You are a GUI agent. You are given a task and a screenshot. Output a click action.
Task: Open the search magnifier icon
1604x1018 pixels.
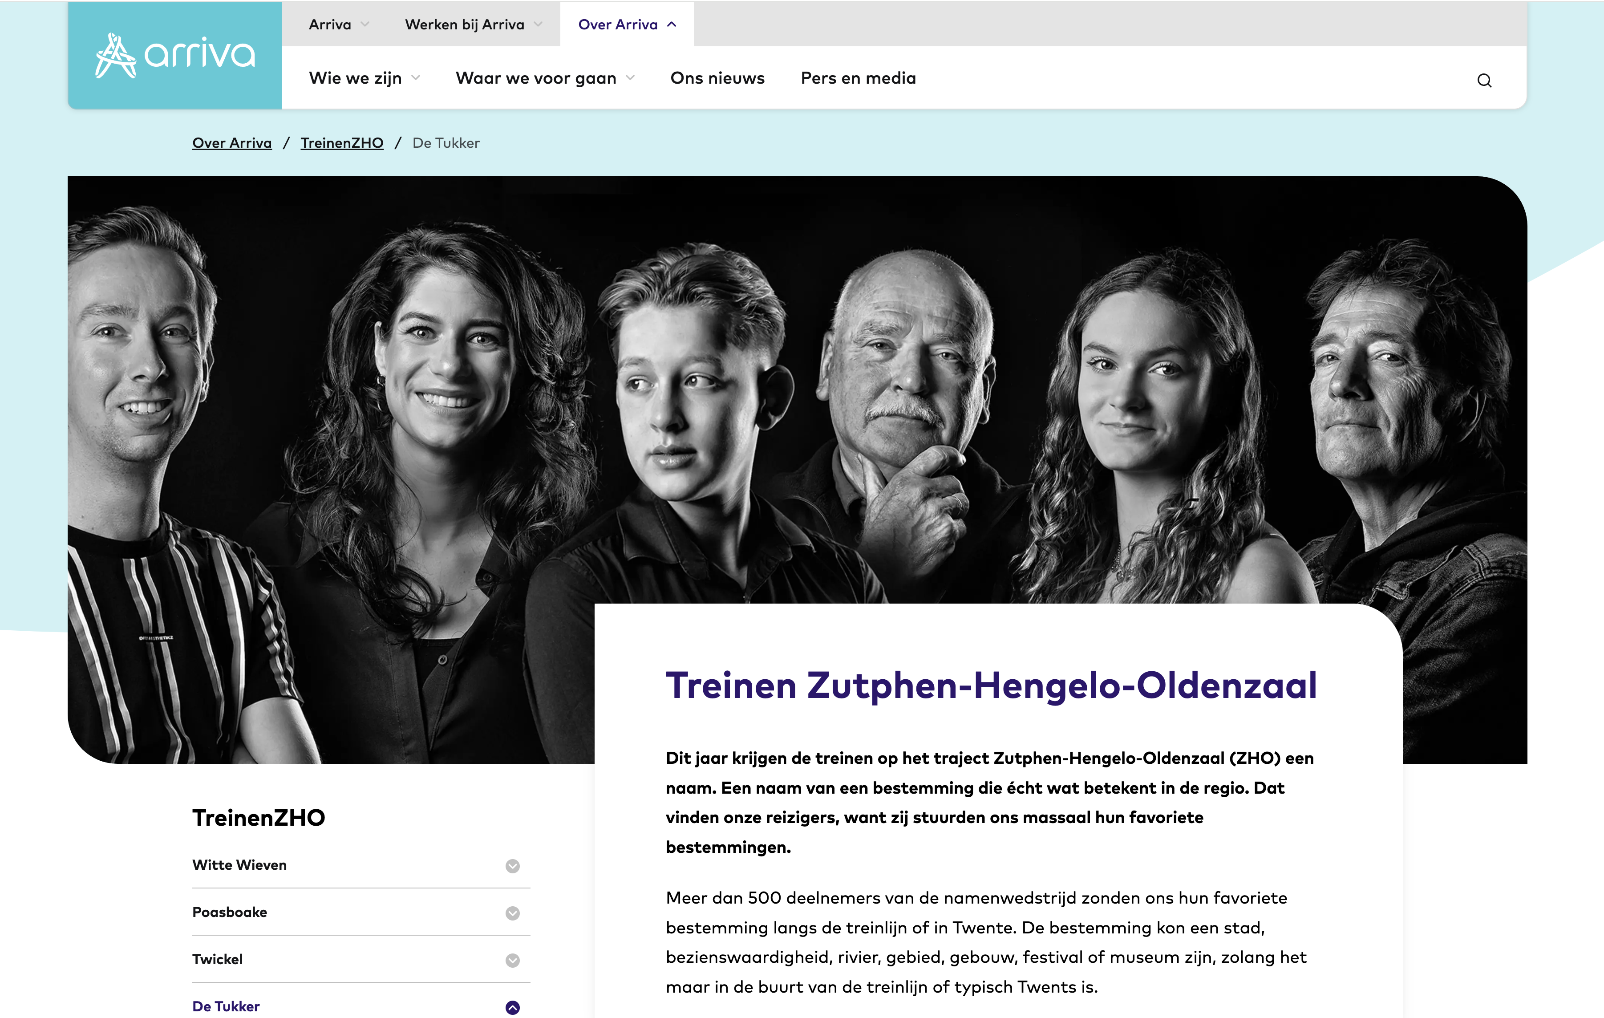tap(1484, 81)
